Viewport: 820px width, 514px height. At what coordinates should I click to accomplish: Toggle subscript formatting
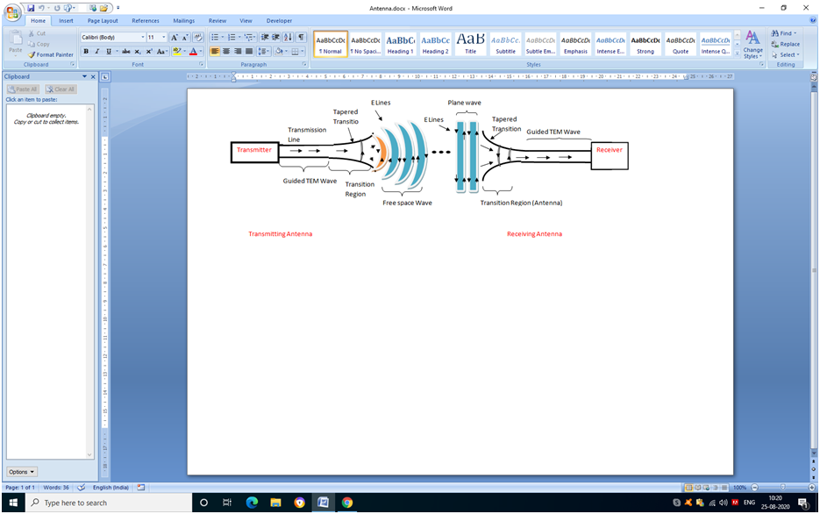click(138, 52)
